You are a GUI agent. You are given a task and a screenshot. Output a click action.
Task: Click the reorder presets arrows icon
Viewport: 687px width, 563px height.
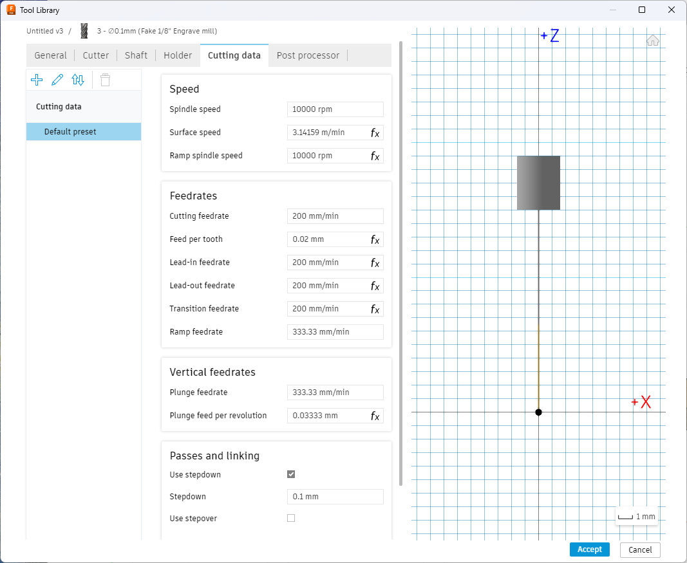78,80
